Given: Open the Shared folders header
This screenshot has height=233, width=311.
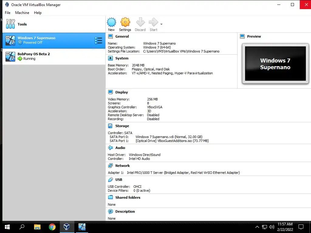Looking at the screenshot, I should click(128, 198).
